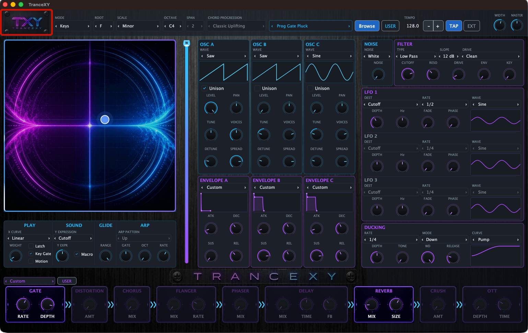Click the blue dot on XY pad
This screenshot has height=333, width=528.
[105, 119]
